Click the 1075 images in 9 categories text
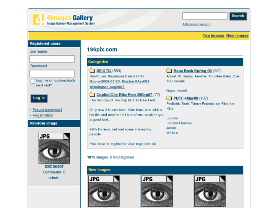The width and height of the screenshot is (278, 208). click(x=111, y=157)
